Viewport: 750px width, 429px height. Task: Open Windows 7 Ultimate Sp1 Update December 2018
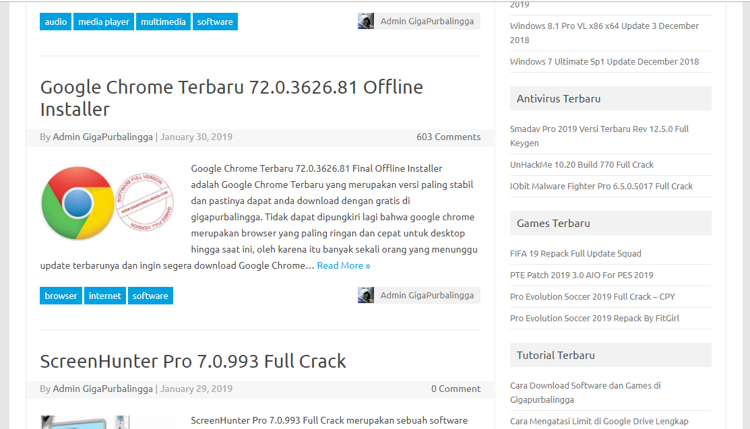pyautogui.click(x=604, y=62)
